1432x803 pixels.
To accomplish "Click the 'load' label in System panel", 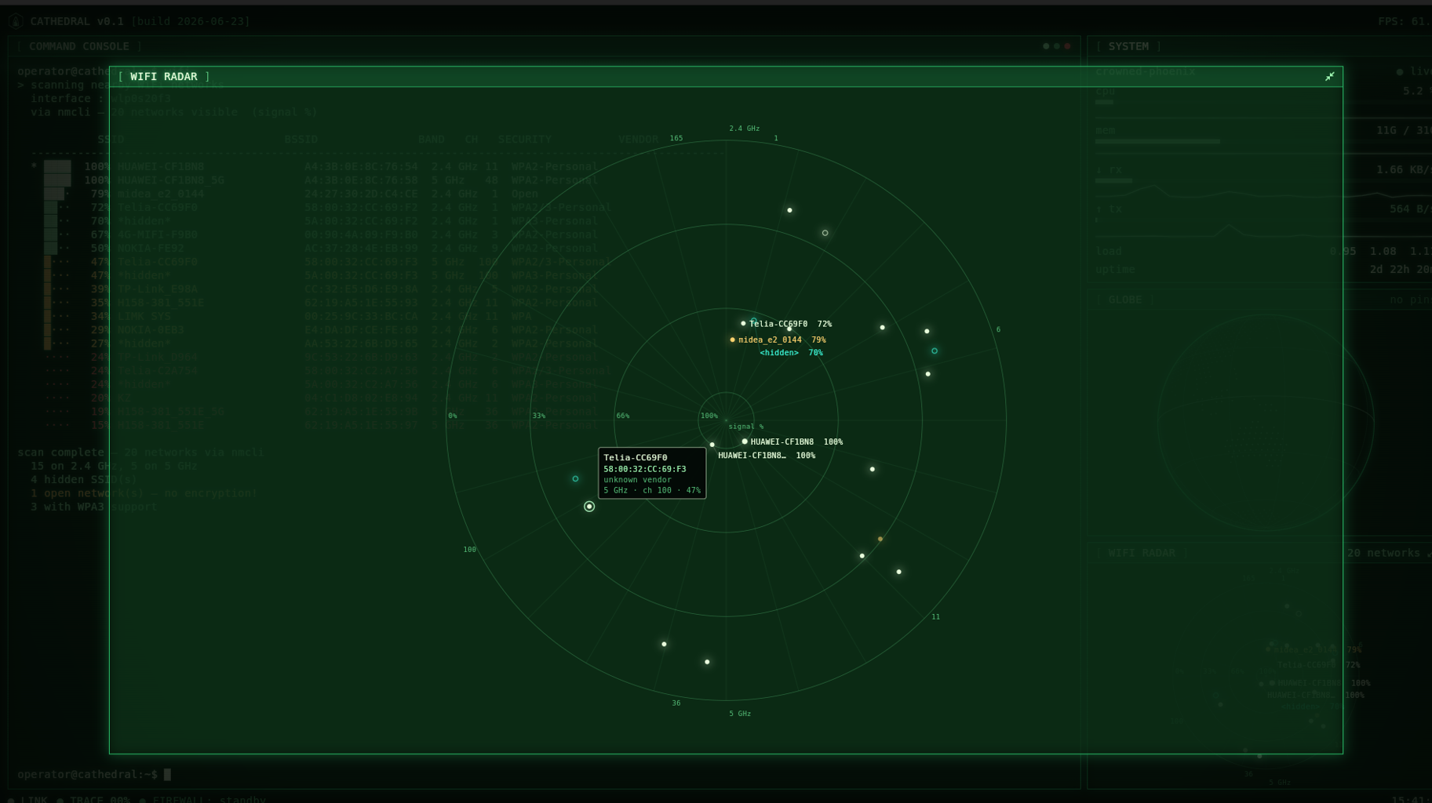I will coord(1109,251).
